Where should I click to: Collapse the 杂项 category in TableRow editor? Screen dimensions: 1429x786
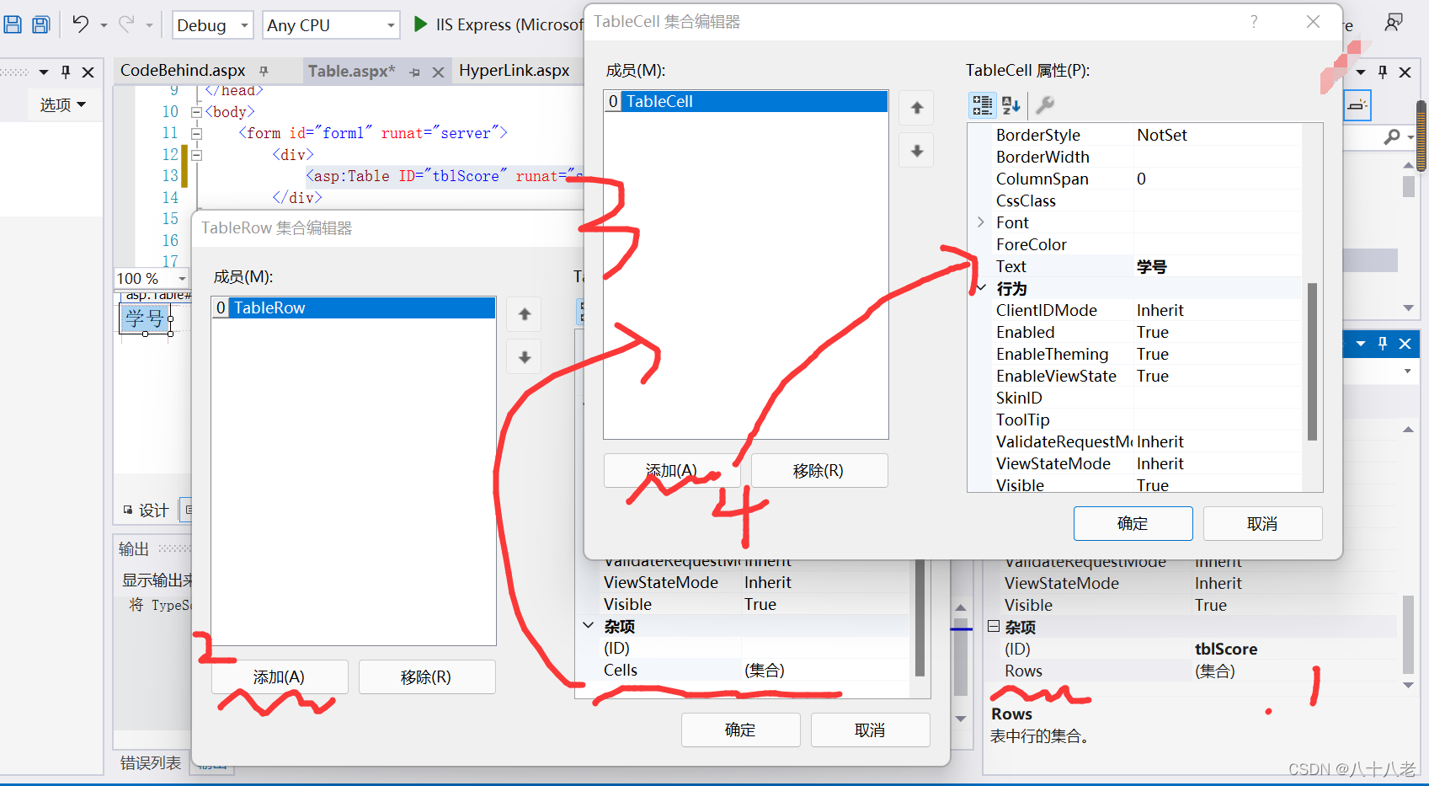click(x=588, y=626)
